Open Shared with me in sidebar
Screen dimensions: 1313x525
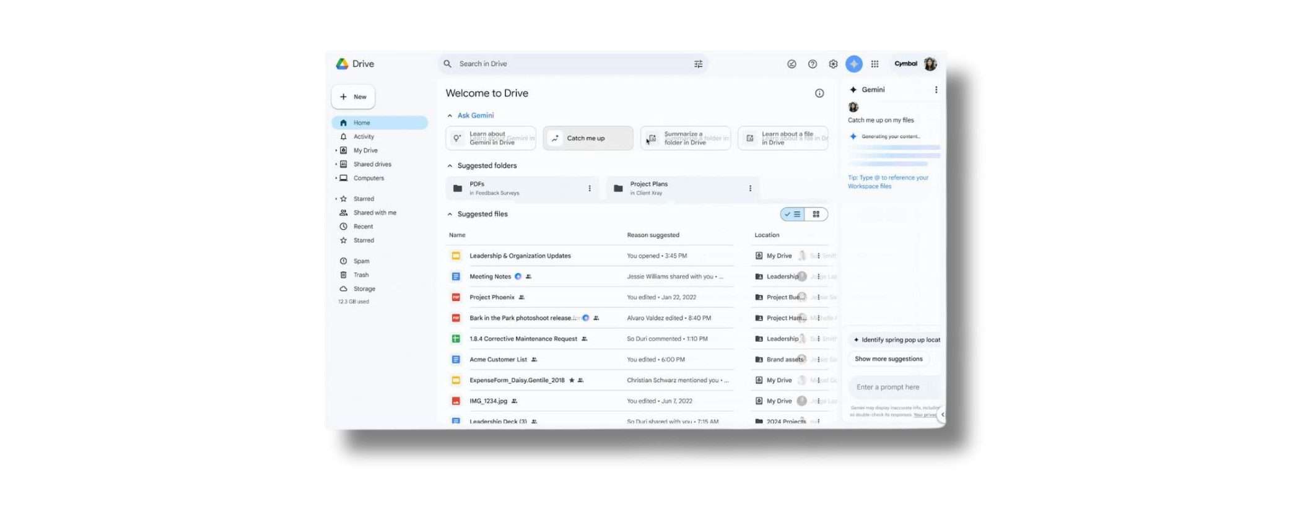(374, 213)
